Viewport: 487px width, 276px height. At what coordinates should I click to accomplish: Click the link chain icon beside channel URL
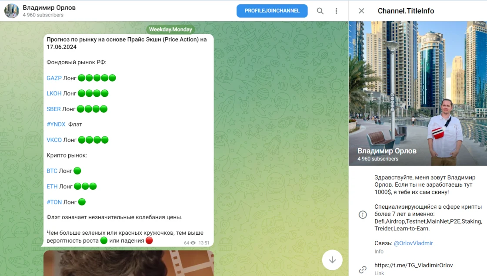click(x=363, y=269)
